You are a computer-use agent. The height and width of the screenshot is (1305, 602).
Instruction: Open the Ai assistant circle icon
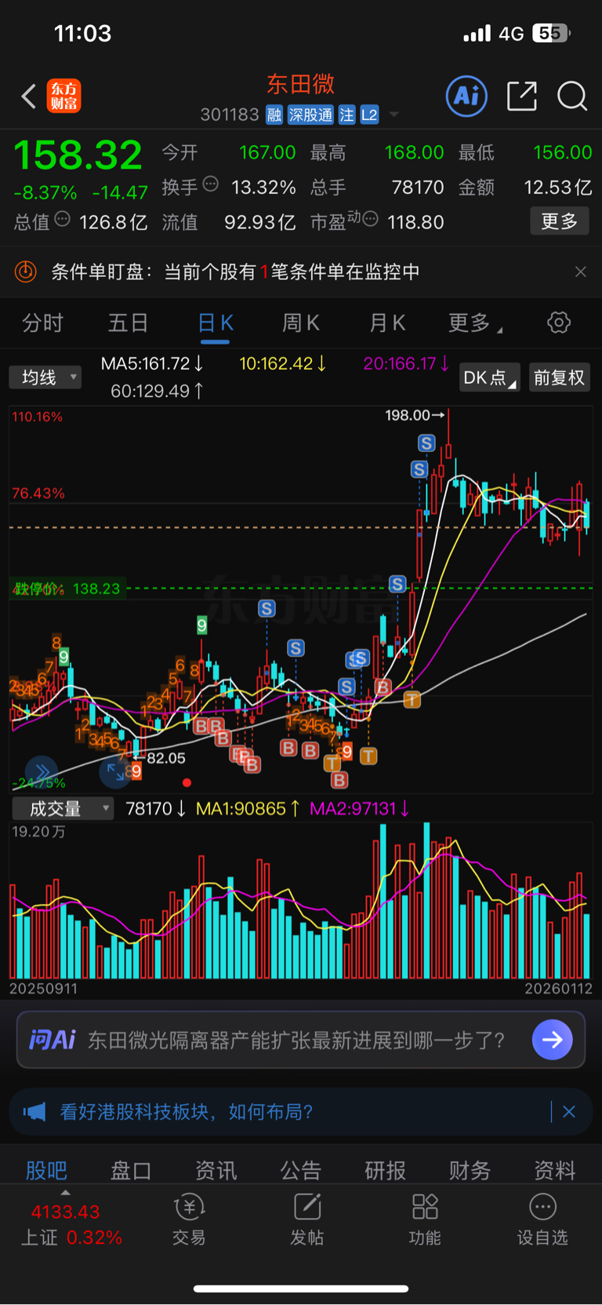(466, 97)
